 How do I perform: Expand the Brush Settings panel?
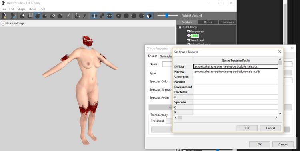coord(3,23)
